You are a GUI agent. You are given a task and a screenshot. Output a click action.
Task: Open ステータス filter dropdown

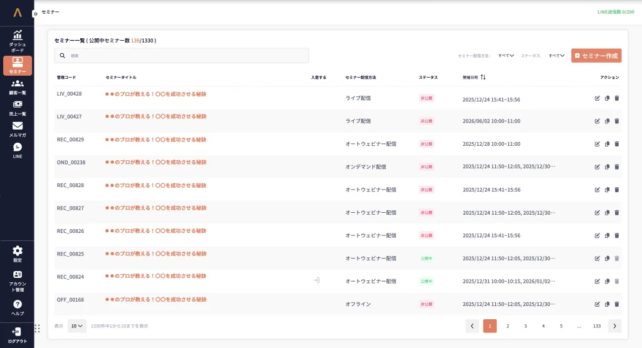tap(557, 56)
